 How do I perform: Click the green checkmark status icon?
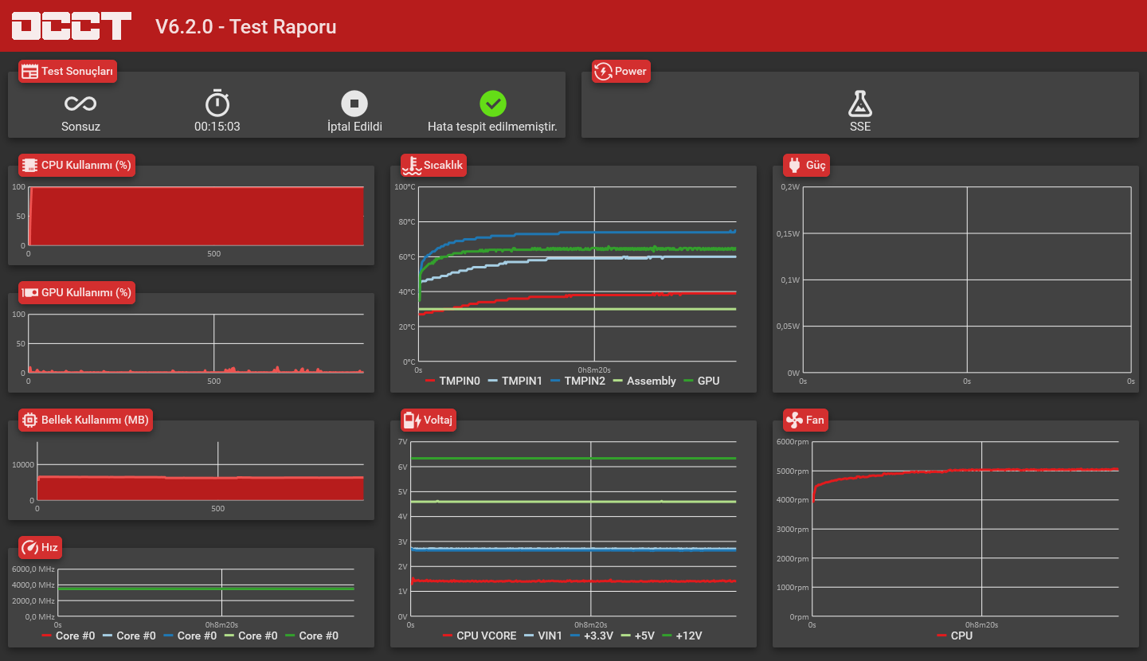(x=493, y=104)
